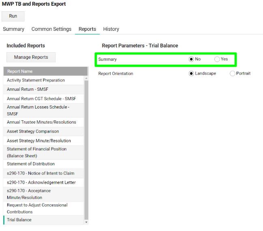Select the Reports tab

(87, 29)
